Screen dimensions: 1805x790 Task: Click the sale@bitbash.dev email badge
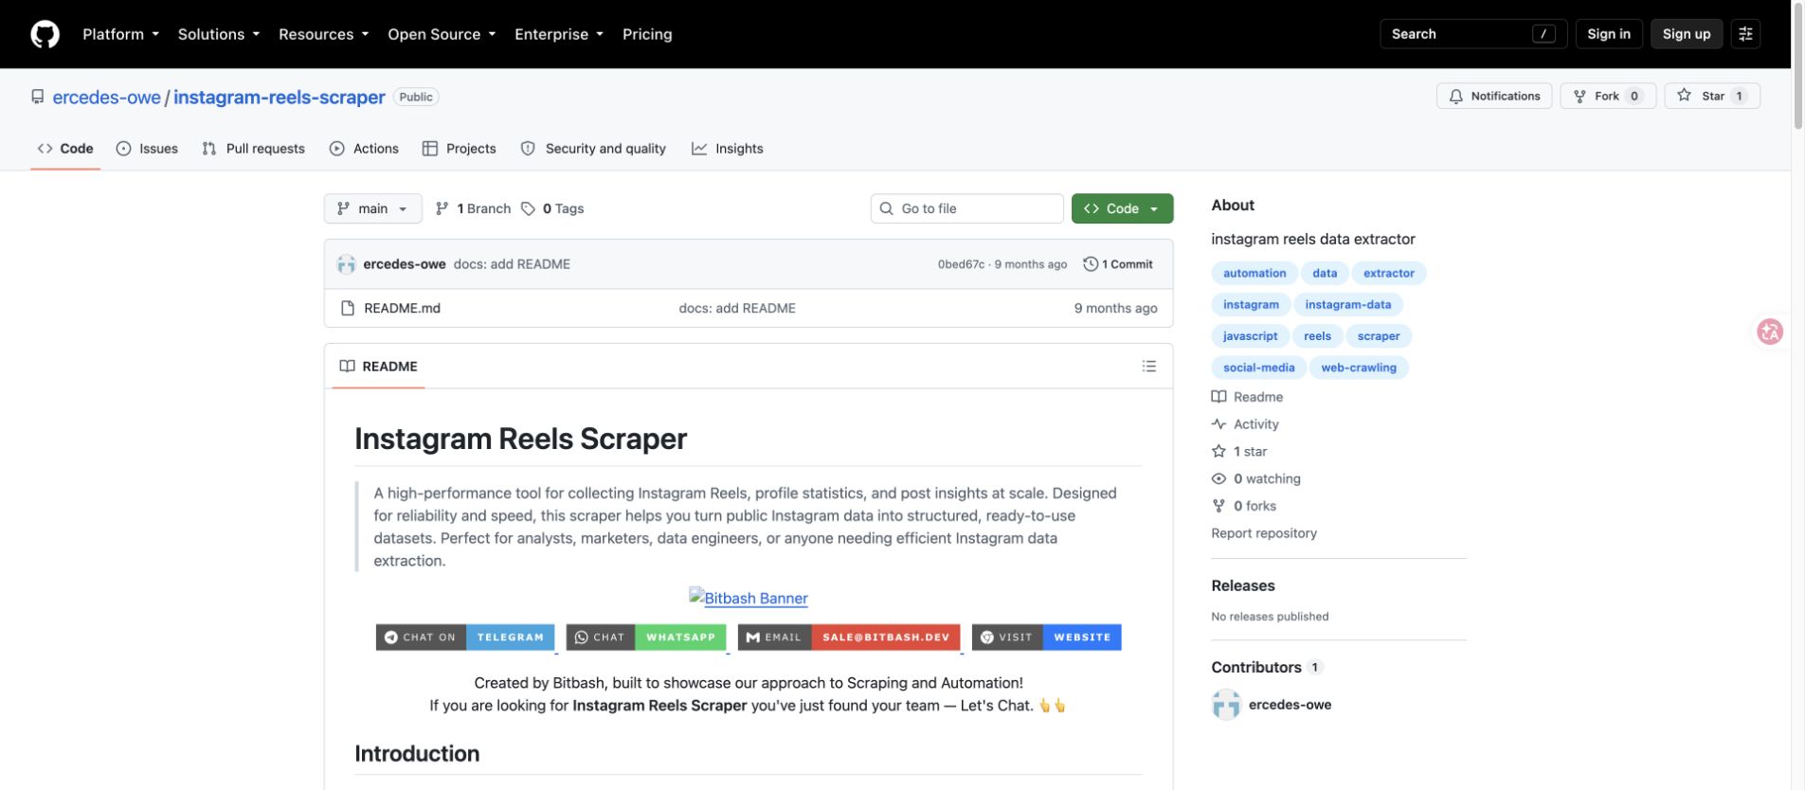pyautogui.click(x=849, y=637)
